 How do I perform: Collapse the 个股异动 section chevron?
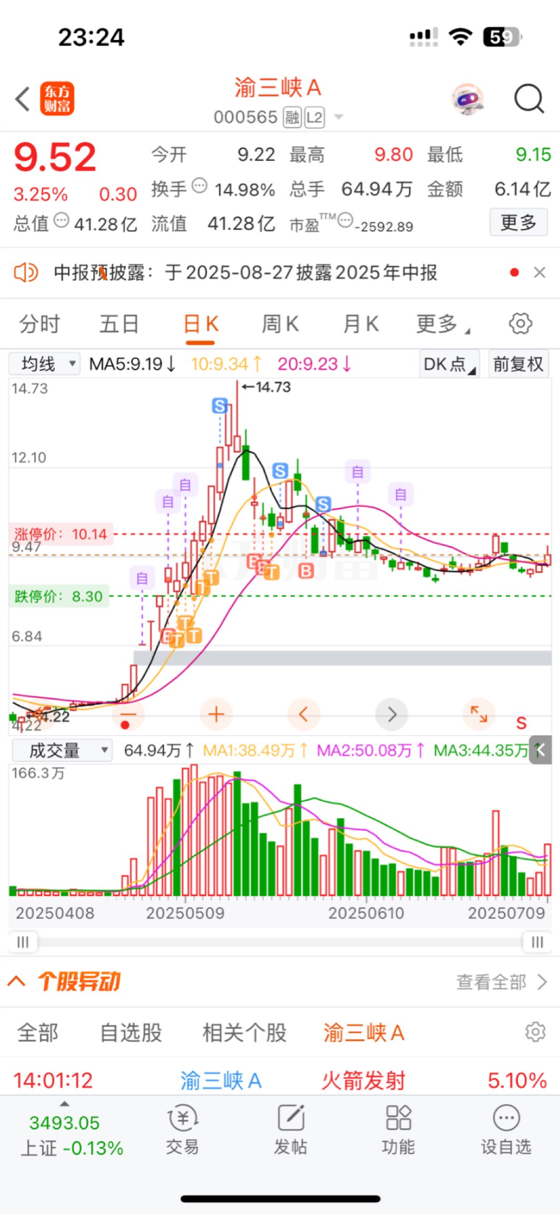point(16,981)
